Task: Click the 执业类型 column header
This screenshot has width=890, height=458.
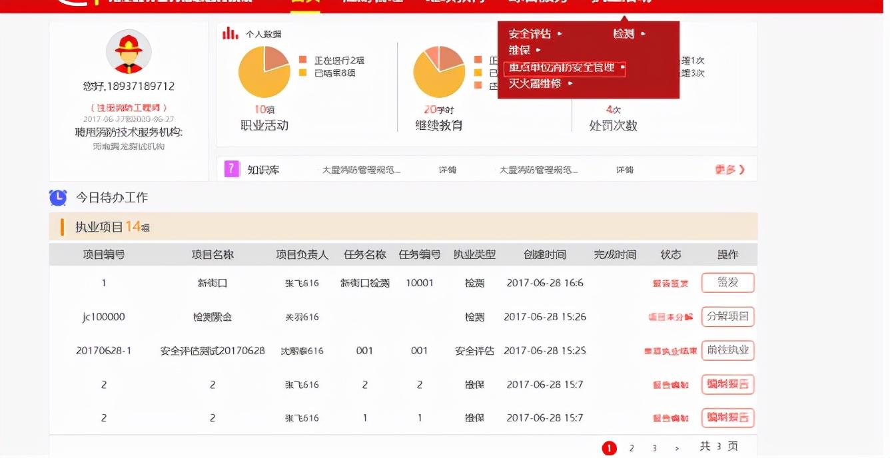Action: [x=474, y=254]
